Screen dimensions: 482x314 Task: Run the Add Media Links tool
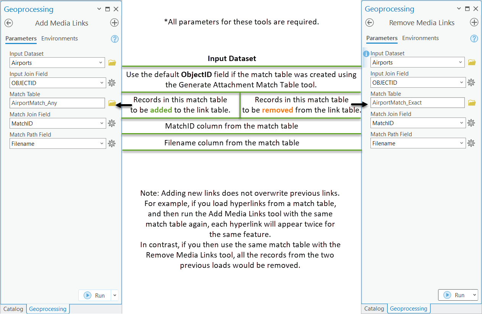click(95, 295)
